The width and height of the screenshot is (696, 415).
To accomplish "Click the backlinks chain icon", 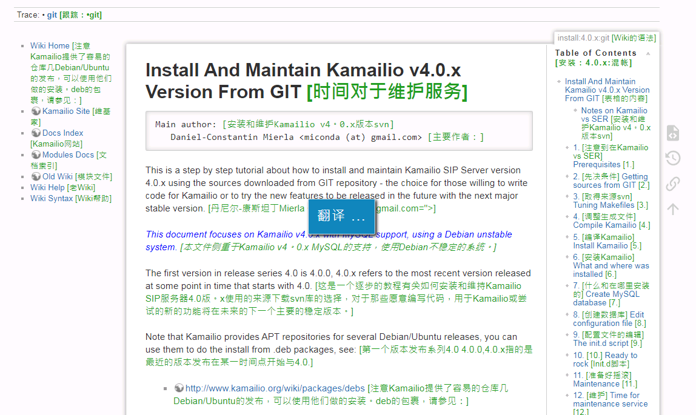I will [x=673, y=183].
